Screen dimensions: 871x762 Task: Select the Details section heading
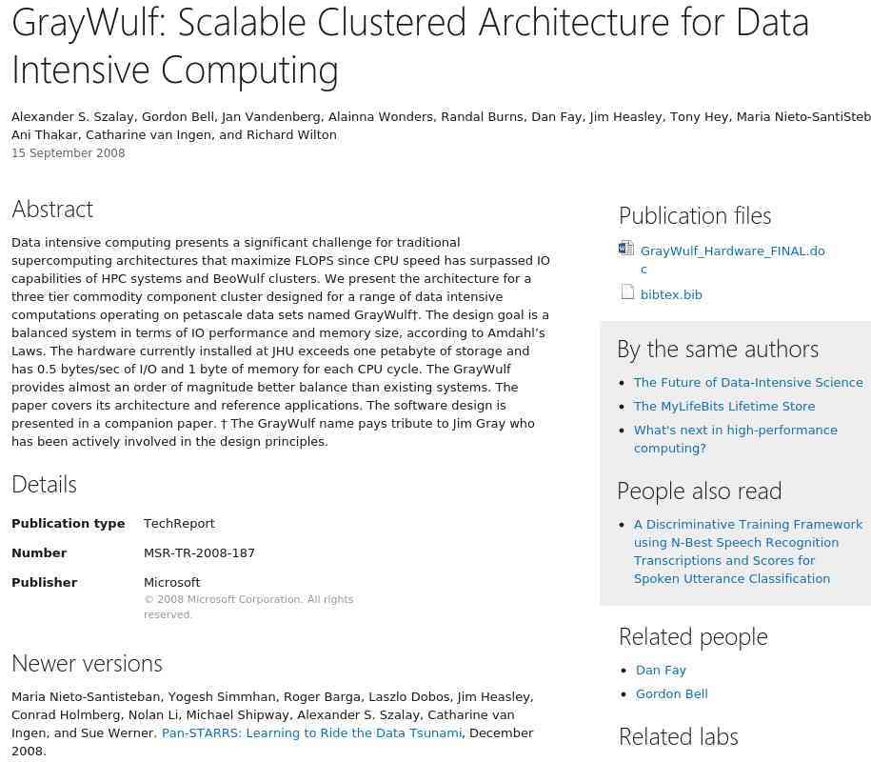(x=44, y=485)
